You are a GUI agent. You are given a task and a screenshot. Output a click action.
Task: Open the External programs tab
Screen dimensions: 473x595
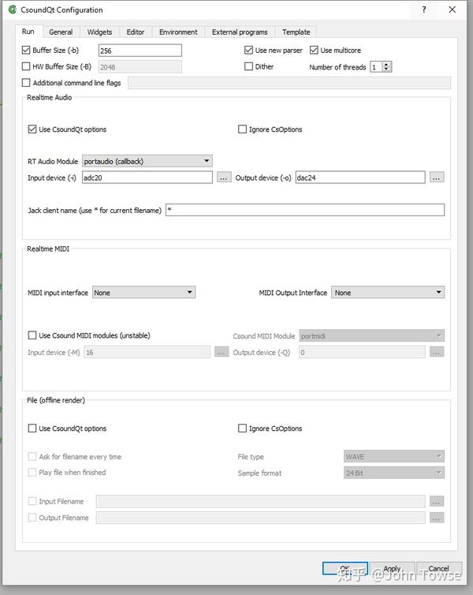point(240,32)
